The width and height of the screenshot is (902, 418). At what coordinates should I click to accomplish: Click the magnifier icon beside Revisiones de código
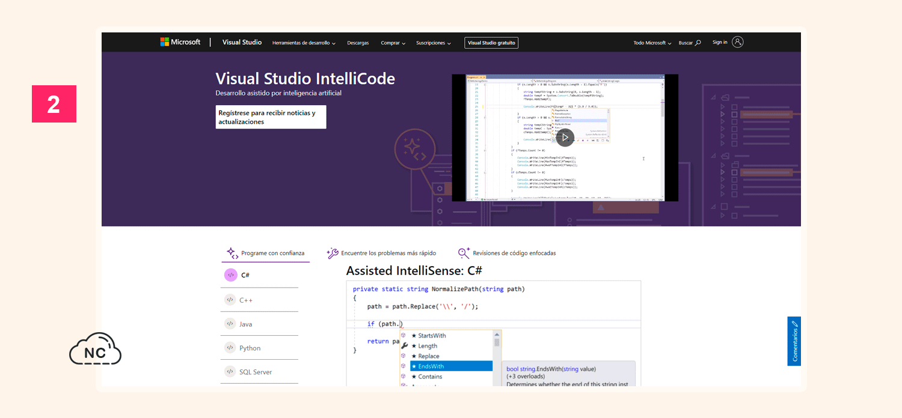(x=464, y=253)
